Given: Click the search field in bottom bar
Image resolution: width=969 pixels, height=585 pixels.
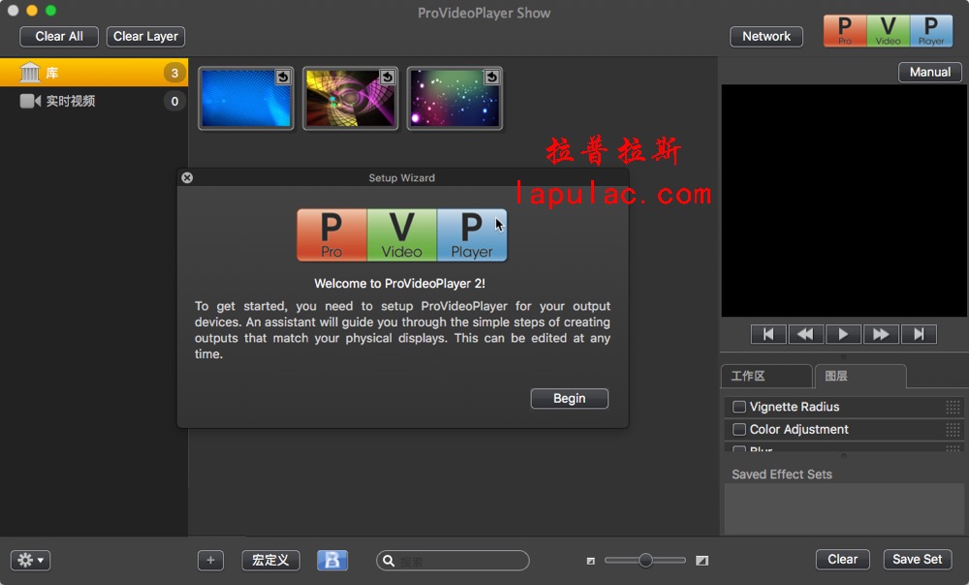Looking at the screenshot, I should point(455,561).
